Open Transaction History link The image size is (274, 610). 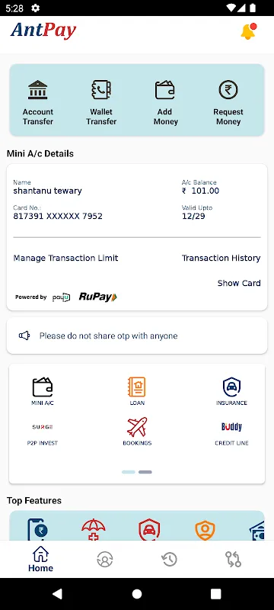coord(221,258)
